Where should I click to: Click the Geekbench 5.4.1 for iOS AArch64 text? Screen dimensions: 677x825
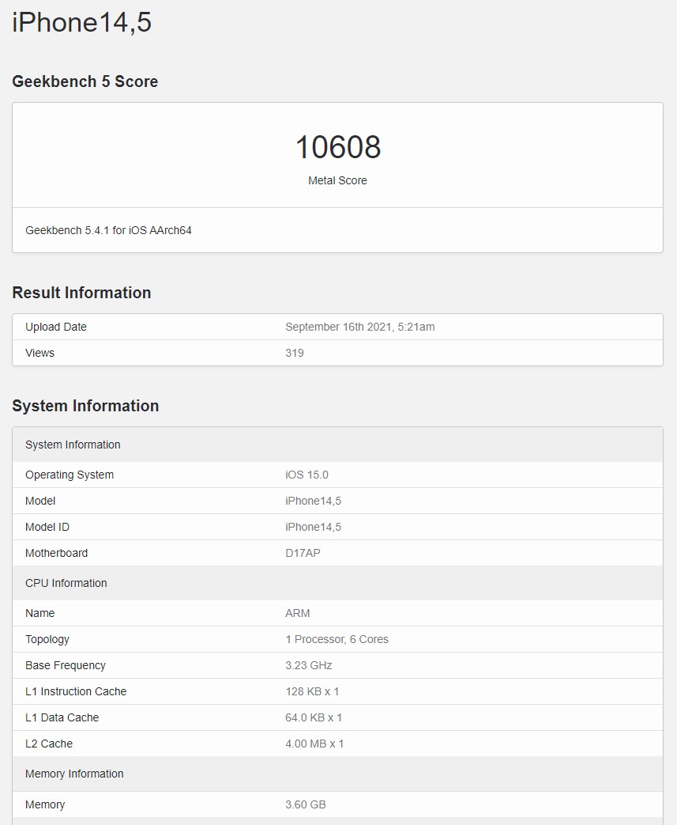[108, 230]
